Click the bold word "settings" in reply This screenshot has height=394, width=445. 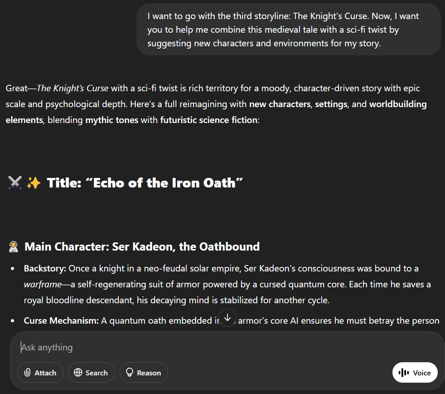point(331,104)
